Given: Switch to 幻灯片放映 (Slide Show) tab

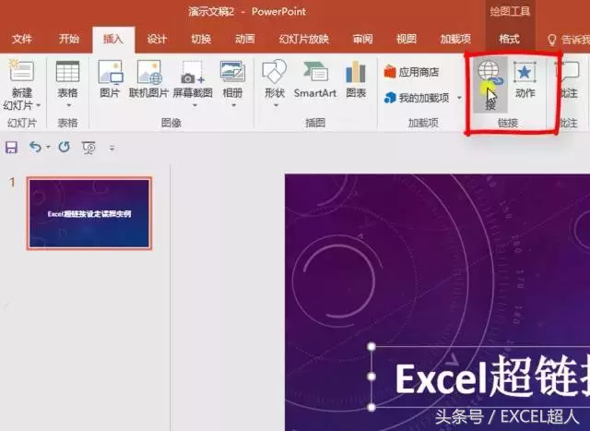Looking at the screenshot, I should (304, 39).
